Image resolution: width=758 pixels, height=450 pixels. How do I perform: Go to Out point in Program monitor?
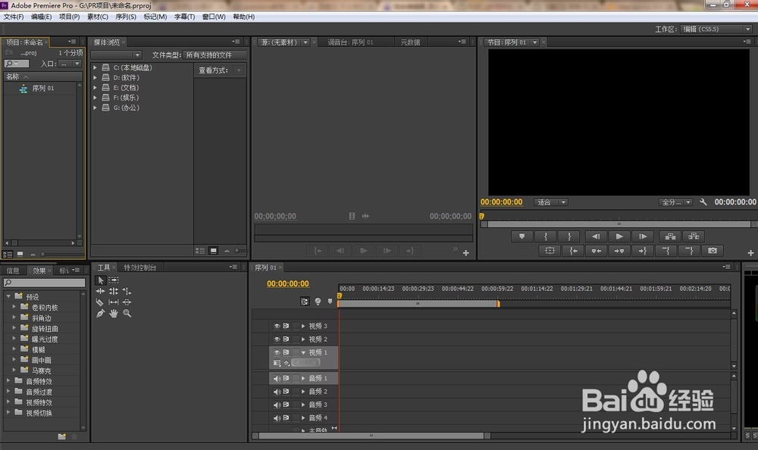click(x=643, y=250)
